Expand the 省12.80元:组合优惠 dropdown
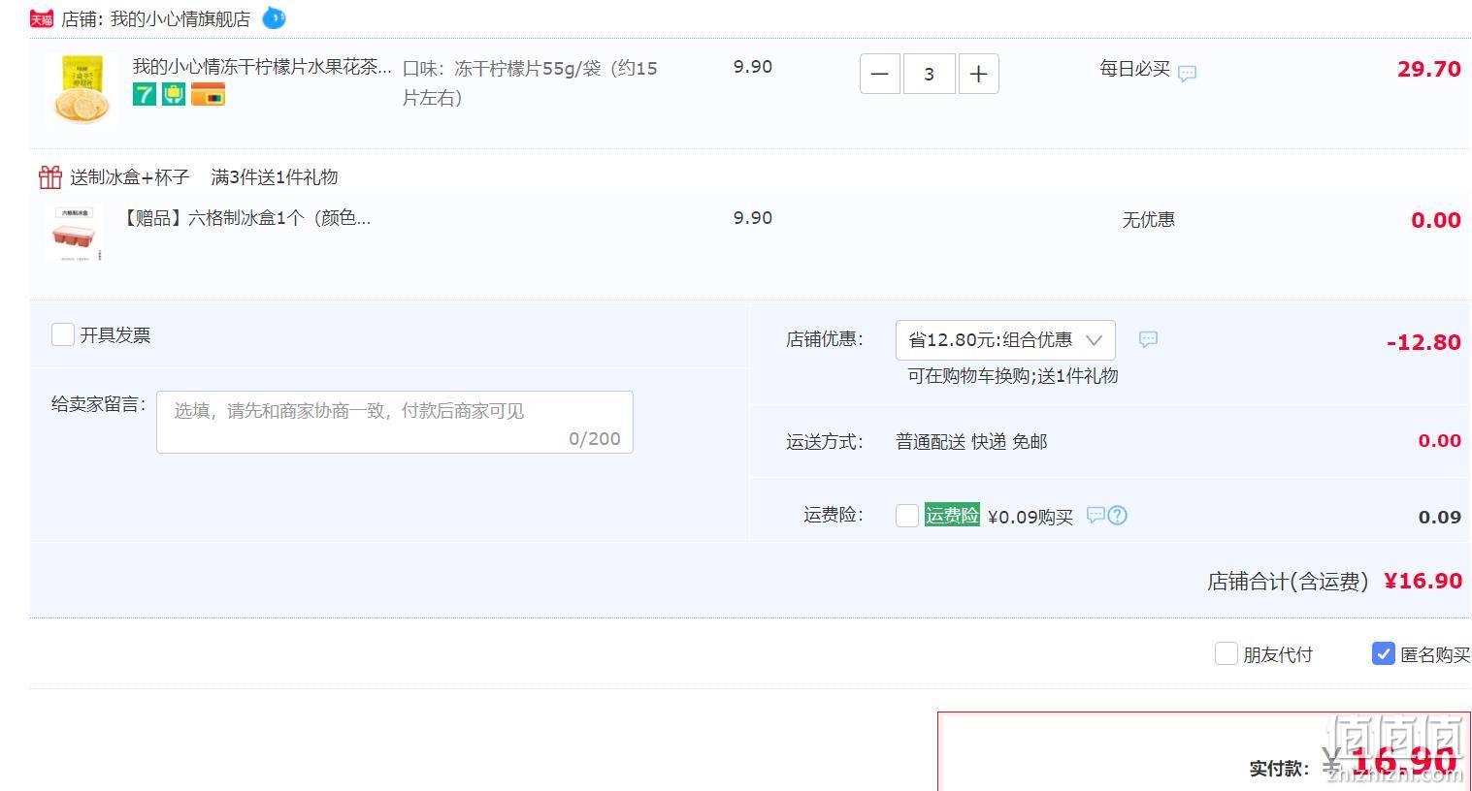1472x791 pixels. [x=1005, y=340]
